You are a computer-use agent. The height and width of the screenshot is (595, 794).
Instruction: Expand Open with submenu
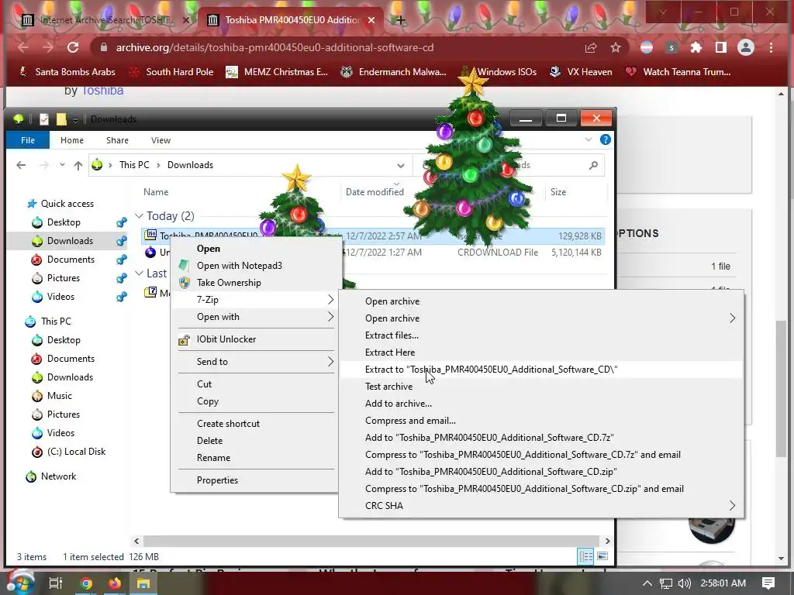[x=254, y=317]
